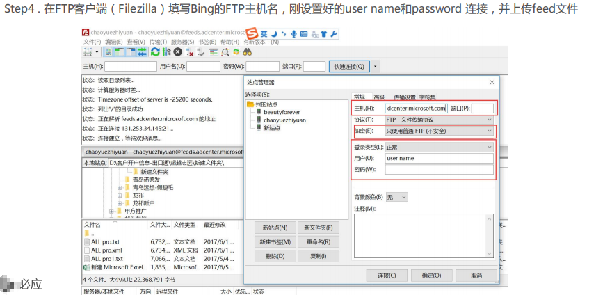Select chaoyuezhiyuan site in the site list
Viewport: 596px width, 295px height.
pyautogui.click(x=284, y=120)
